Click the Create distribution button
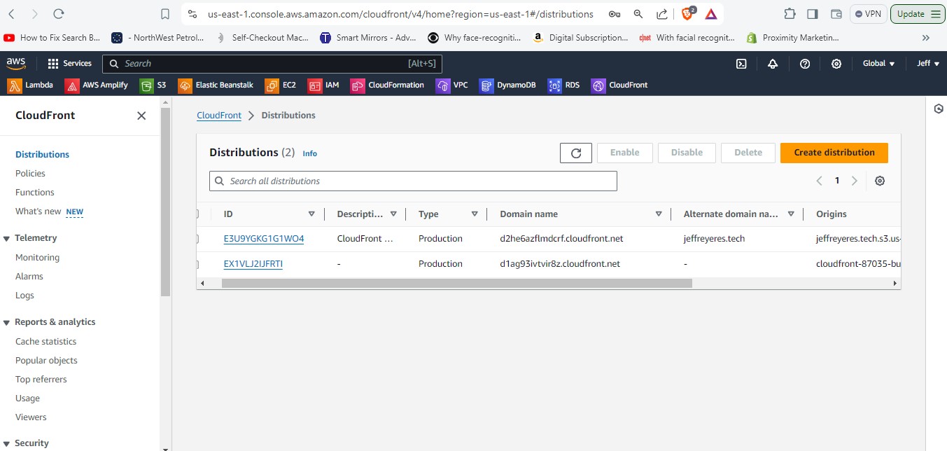947x451 pixels. (834, 153)
